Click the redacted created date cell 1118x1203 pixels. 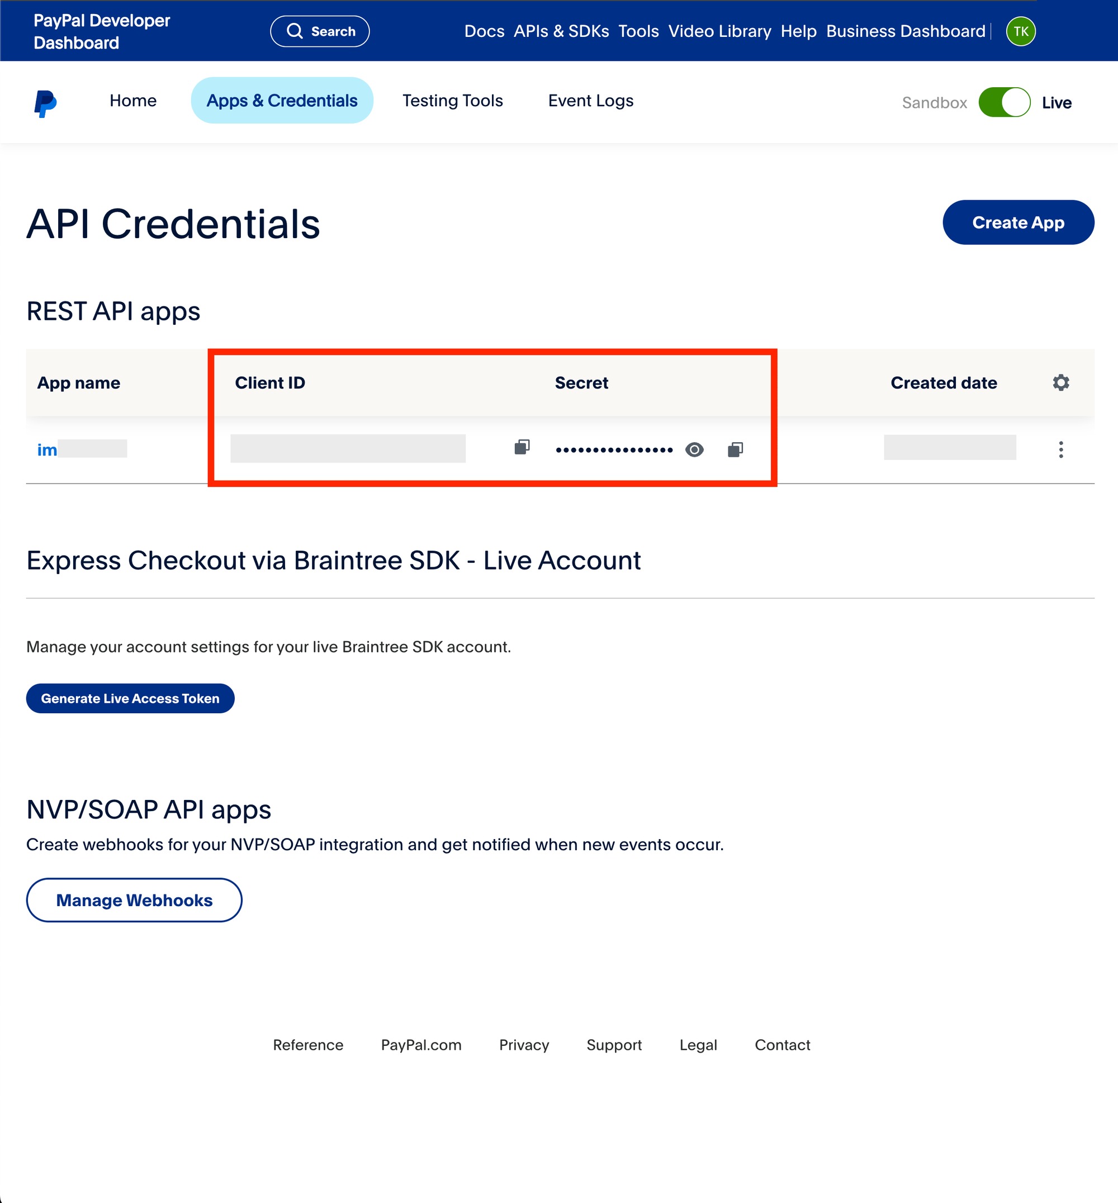[x=950, y=447]
